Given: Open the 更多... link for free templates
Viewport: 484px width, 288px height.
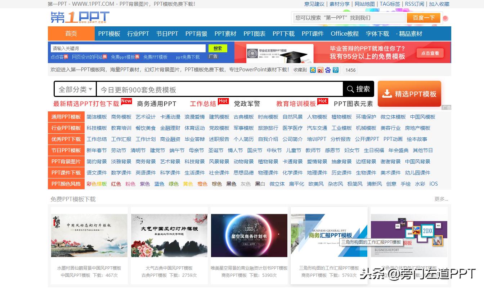Looking at the screenshot, I should [440, 199].
